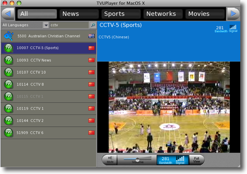Image resolution: width=247 pixels, height=174 pixels.
Task: Switch to the Sports category tab
Action: (x=121, y=14)
